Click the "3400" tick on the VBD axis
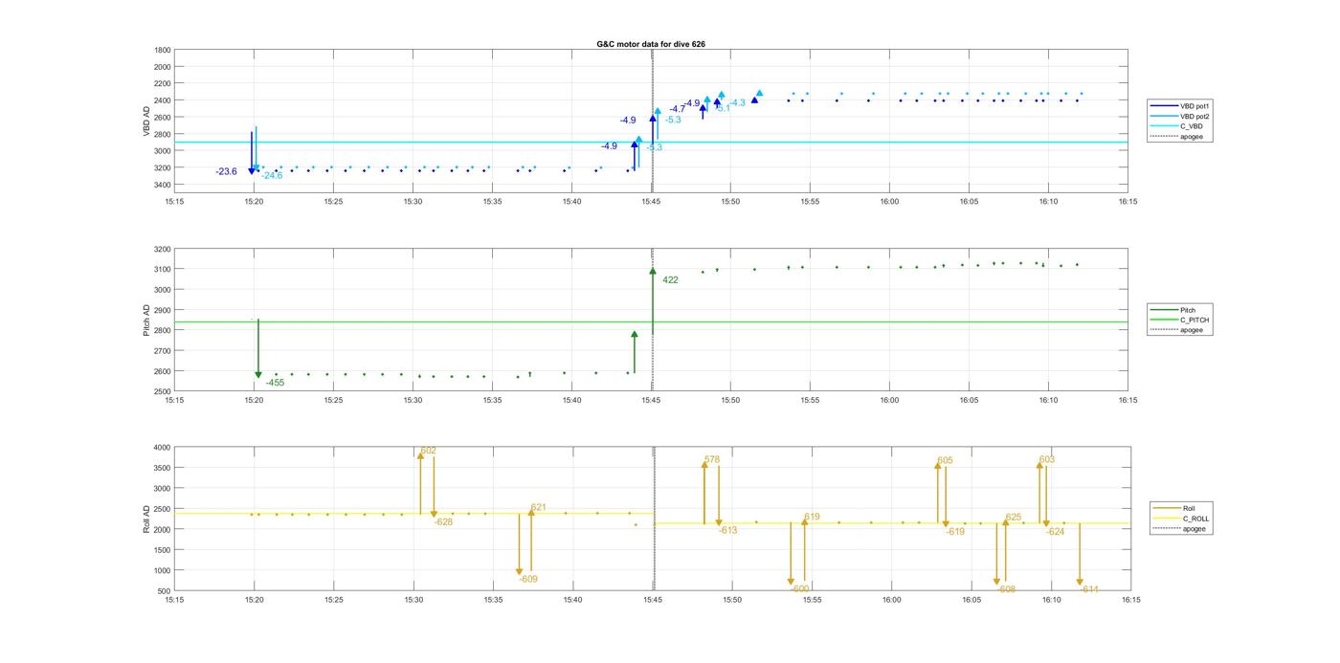Viewport: 1340px width, 663px height. (163, 185)
